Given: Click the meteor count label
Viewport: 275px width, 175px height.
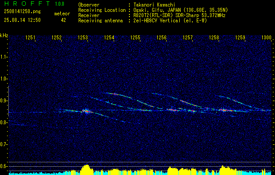Looking at the screenshot, I should [62, 14].
